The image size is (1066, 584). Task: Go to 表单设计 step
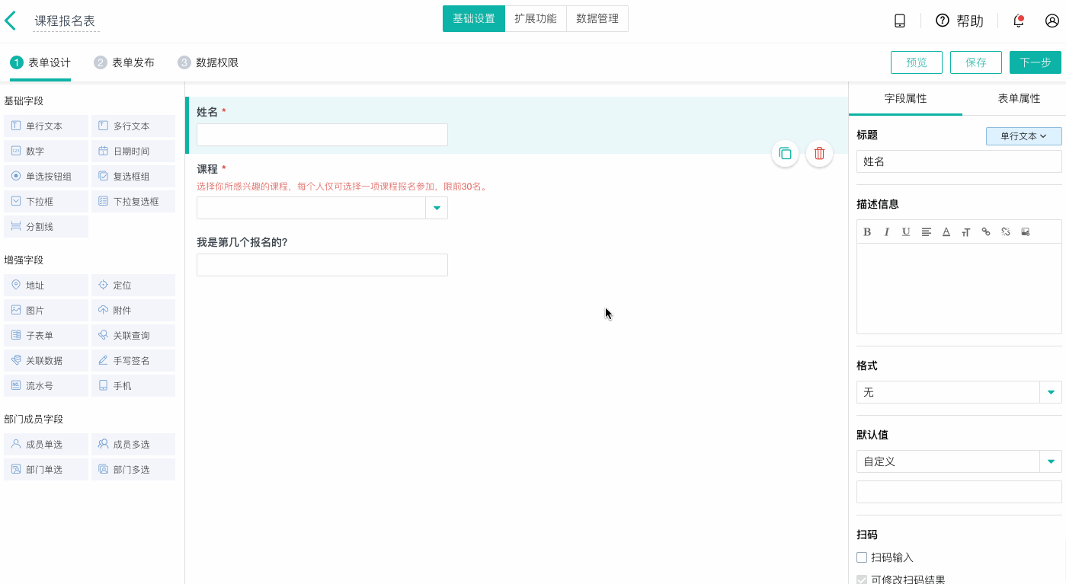pos(40,62)
